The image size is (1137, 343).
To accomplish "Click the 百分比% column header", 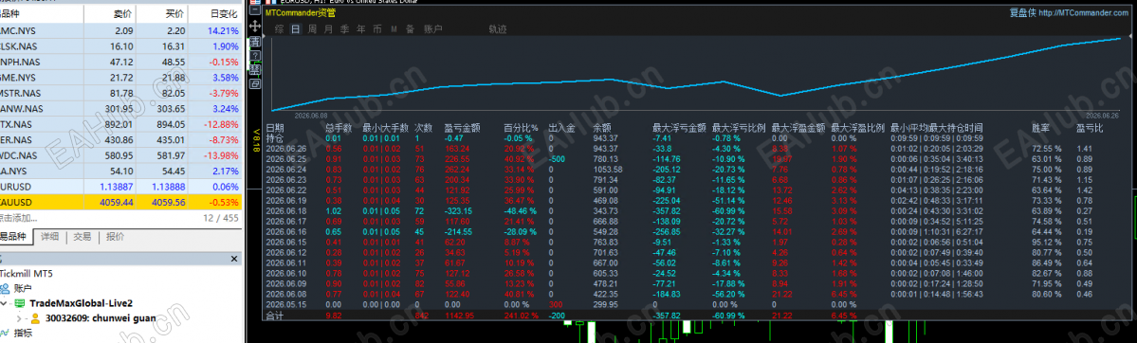I will [x=521, y=128].
